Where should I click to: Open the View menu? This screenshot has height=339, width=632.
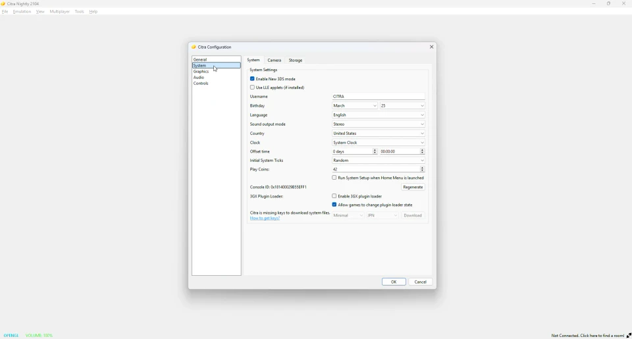(x=40, y=12)
